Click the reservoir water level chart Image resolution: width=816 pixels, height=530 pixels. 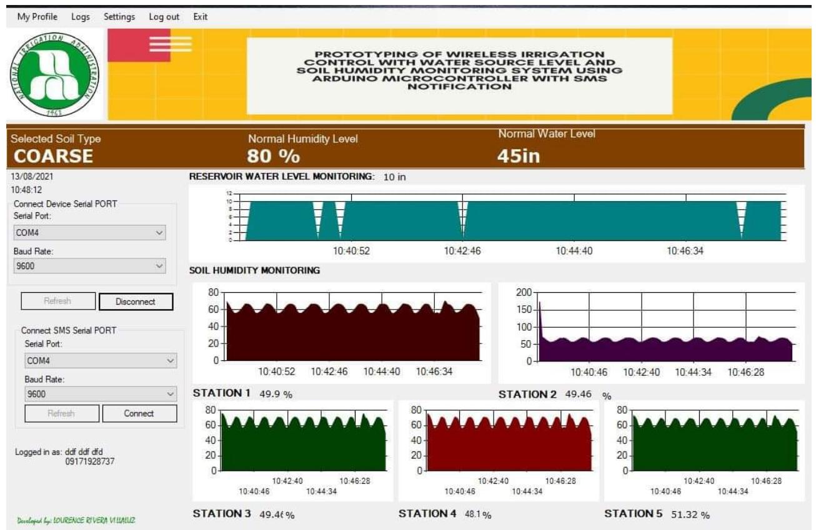click(x=497, y=223)
